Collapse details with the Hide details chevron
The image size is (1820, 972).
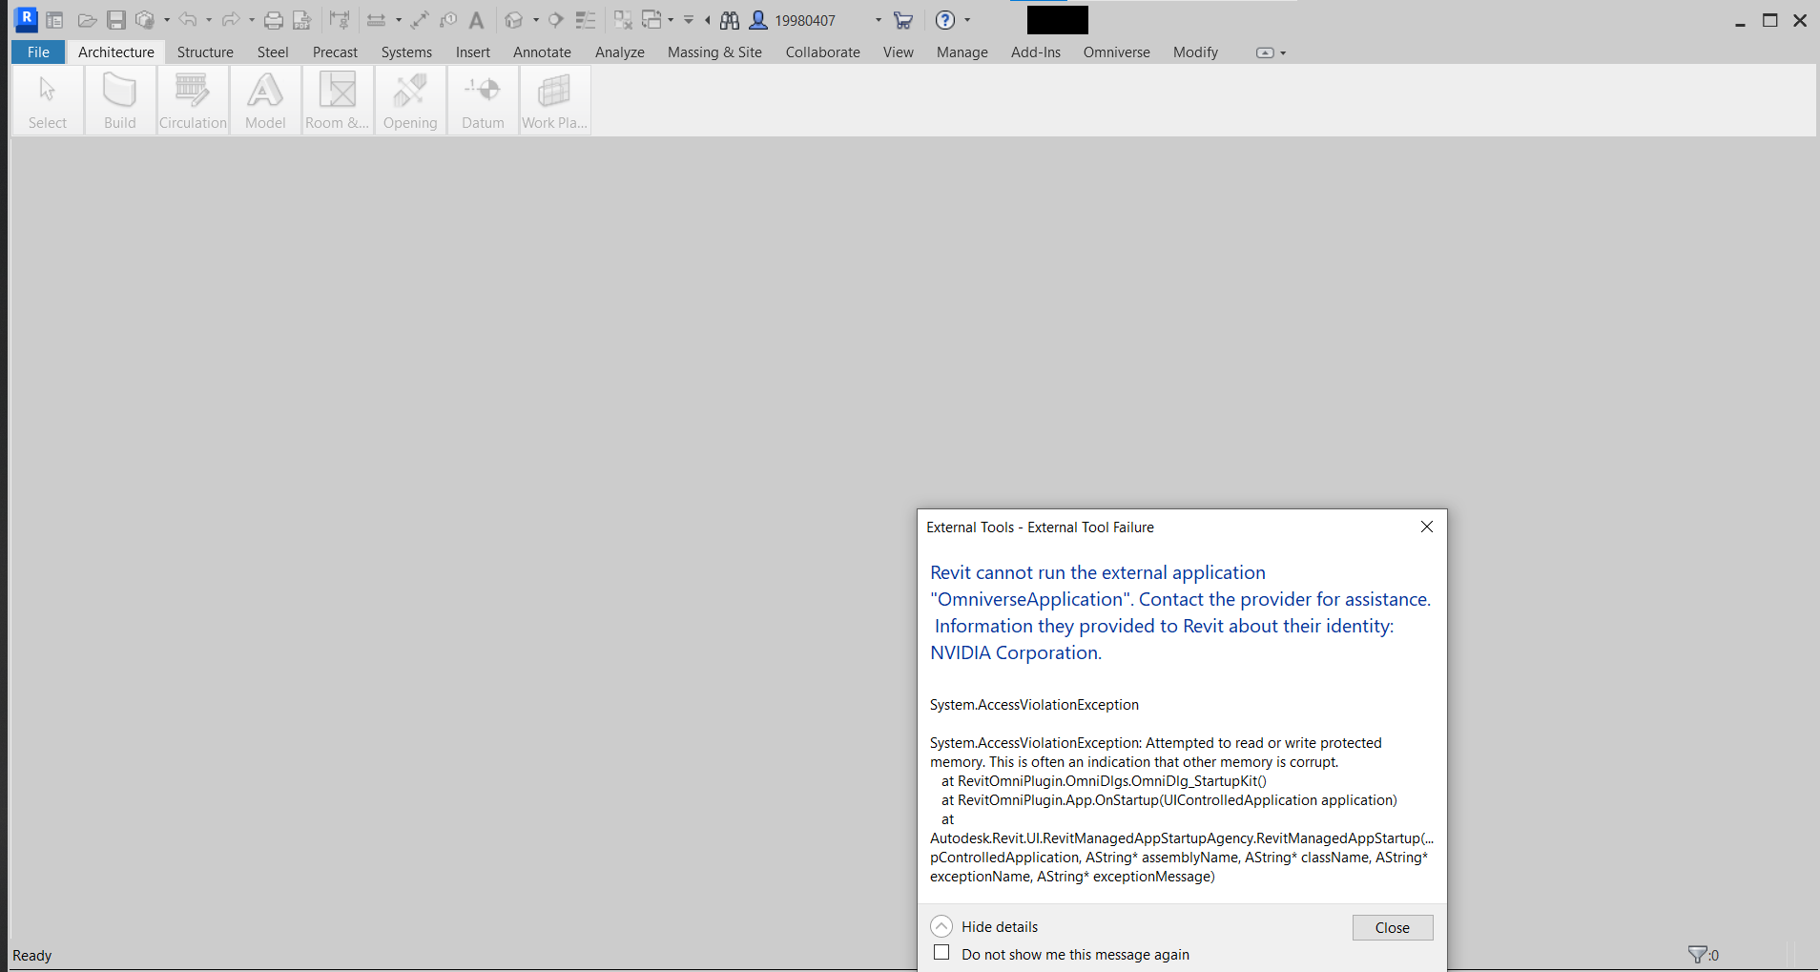click(x=941, y=926)
